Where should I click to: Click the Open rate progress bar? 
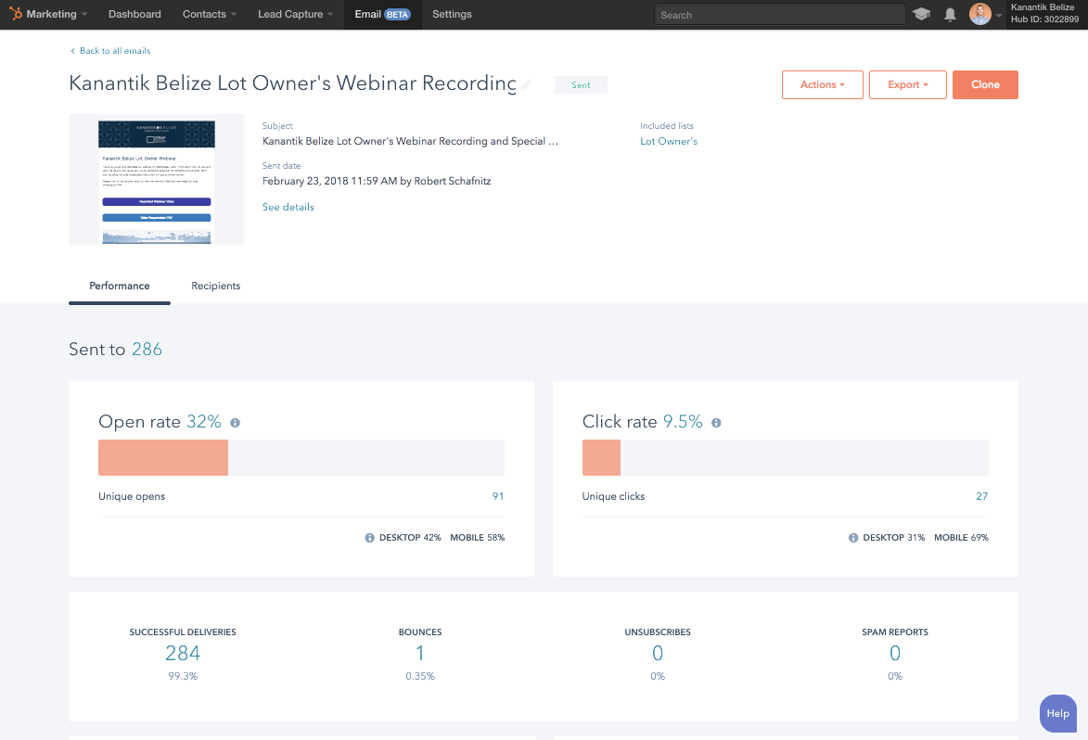click(301, 458)
